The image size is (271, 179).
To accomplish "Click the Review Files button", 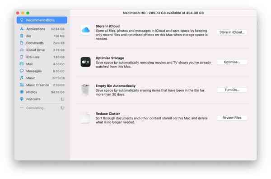I will tap(232, 118).
